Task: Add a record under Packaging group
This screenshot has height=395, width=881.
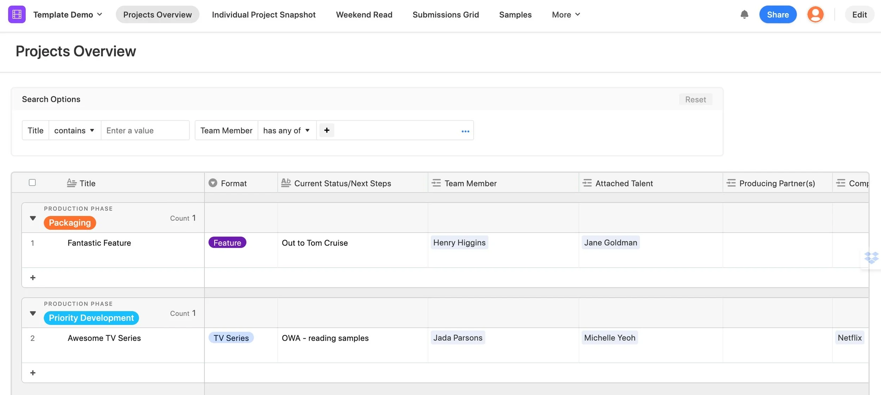Action: click(x=33, y=278)
